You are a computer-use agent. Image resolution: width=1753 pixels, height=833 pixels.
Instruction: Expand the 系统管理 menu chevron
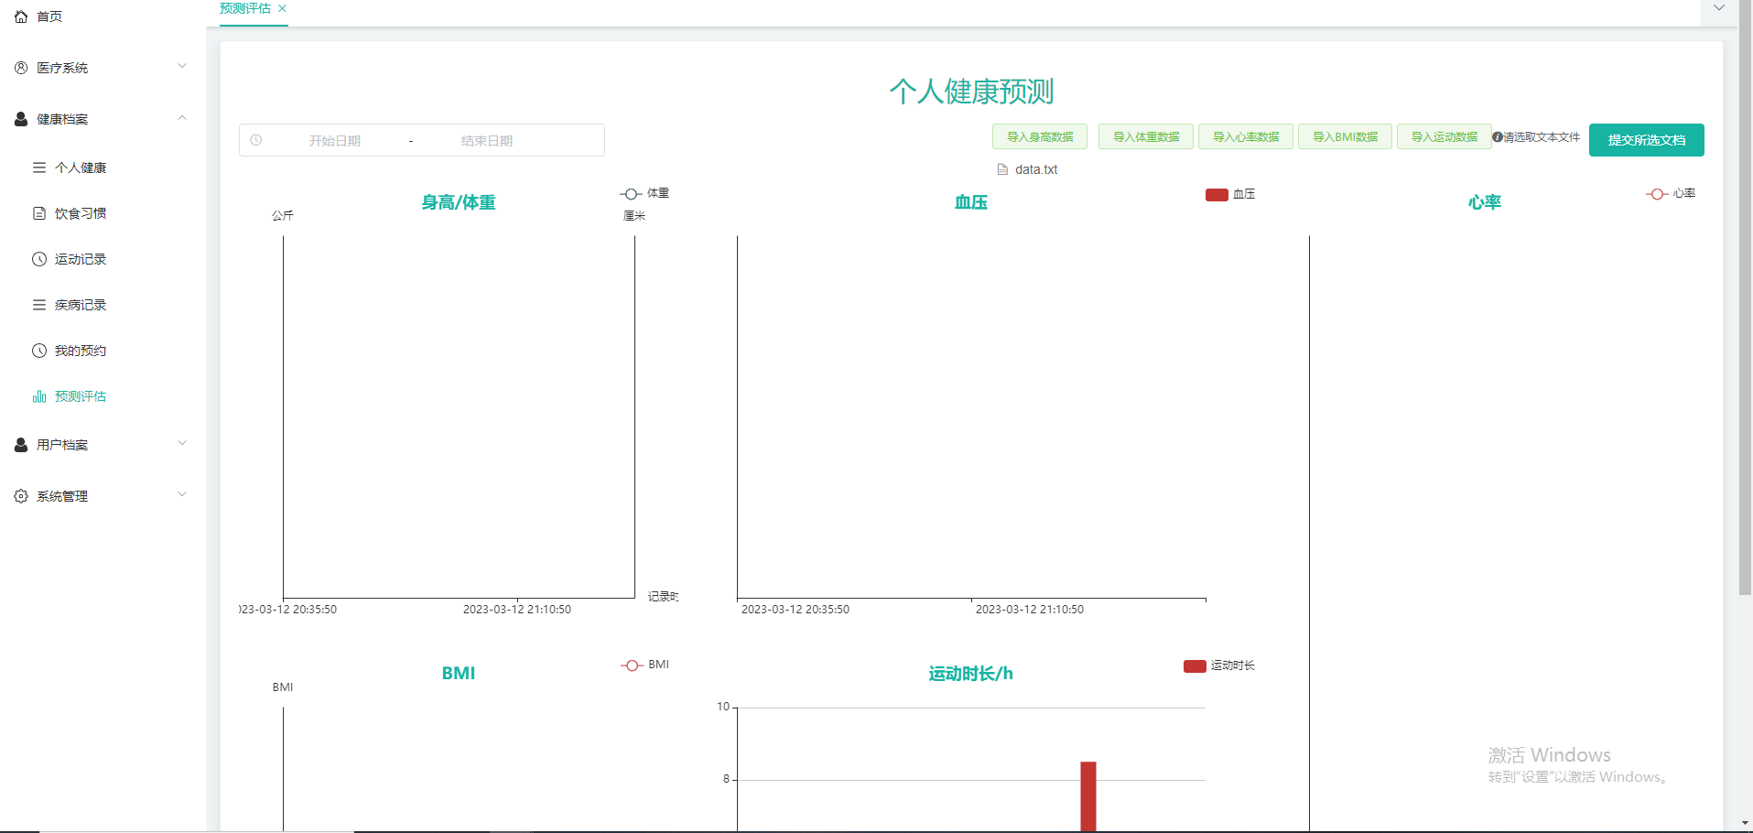click(x=182, y=494)
